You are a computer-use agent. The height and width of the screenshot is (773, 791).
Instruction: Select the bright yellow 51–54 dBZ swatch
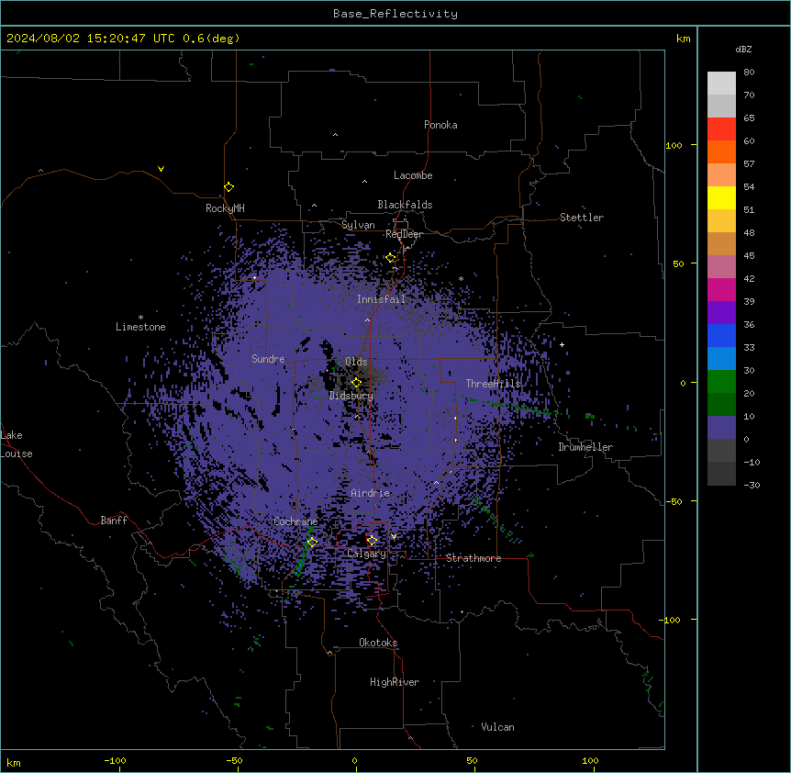point(721,197)
